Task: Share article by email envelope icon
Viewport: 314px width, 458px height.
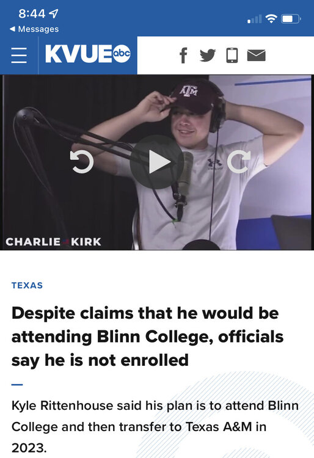Action: coord(256,55)
